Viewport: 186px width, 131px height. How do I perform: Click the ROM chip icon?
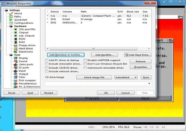(15, 39)
